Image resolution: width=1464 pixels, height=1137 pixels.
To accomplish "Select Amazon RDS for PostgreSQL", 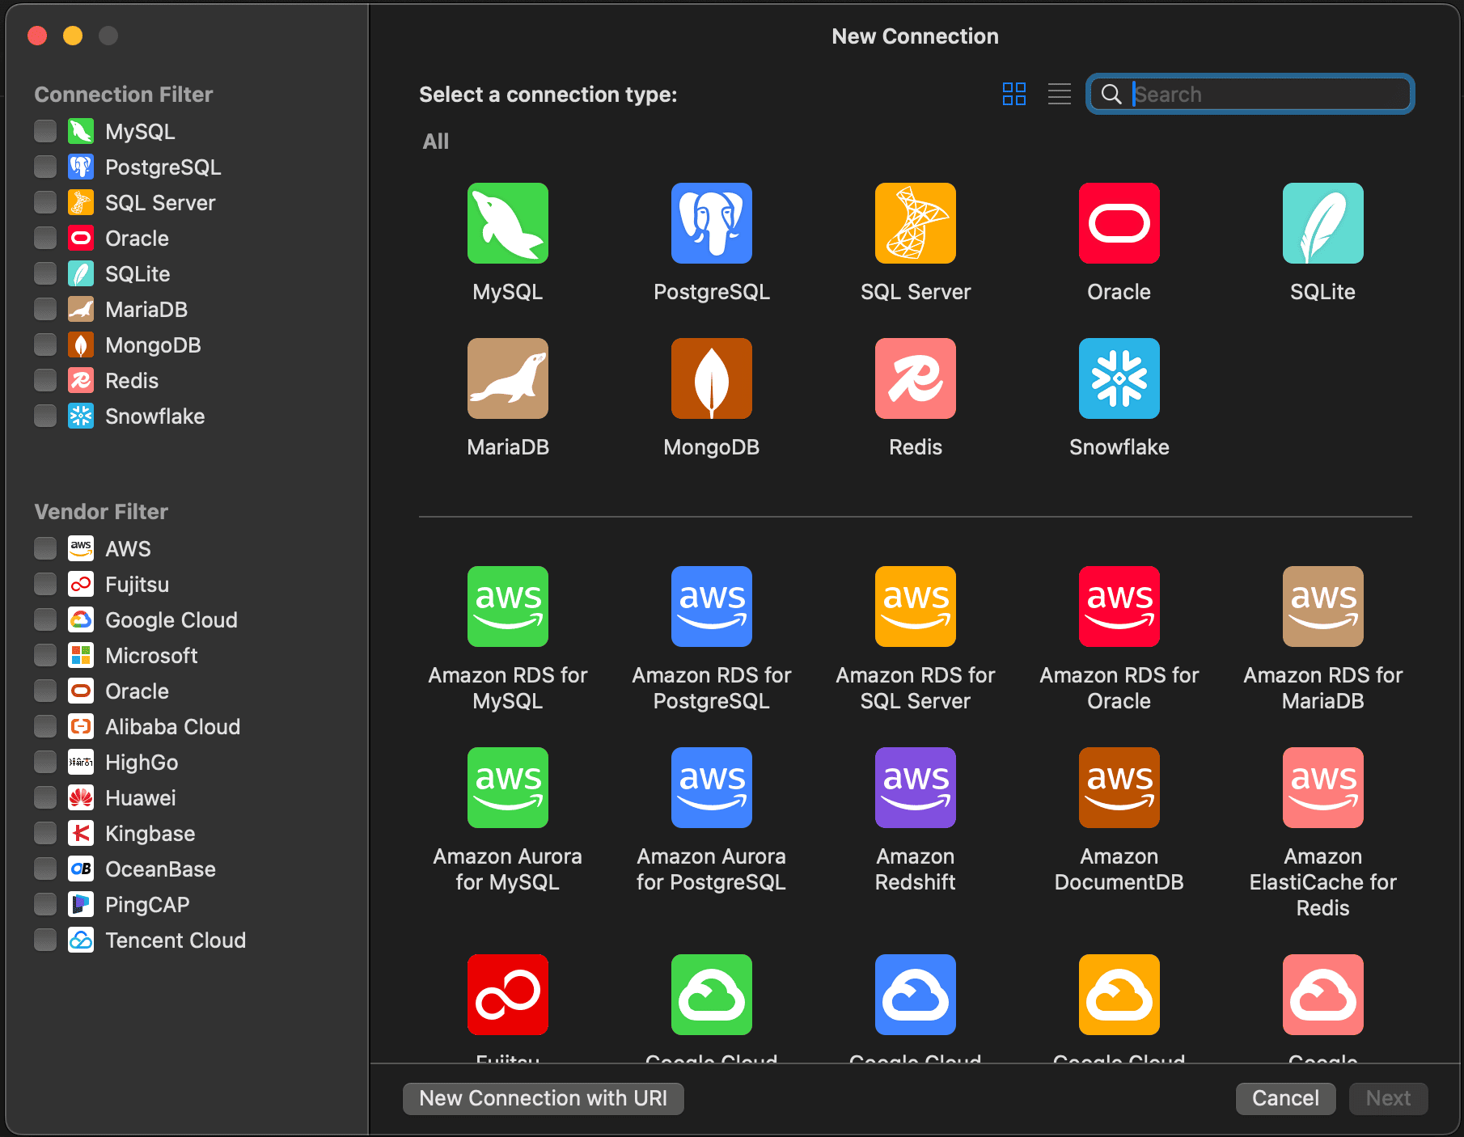I will tap(712, 607).
